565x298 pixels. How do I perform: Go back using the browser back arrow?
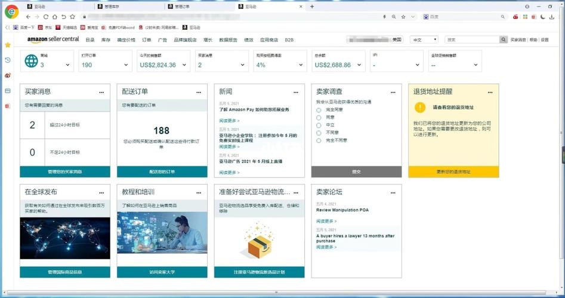28,17
